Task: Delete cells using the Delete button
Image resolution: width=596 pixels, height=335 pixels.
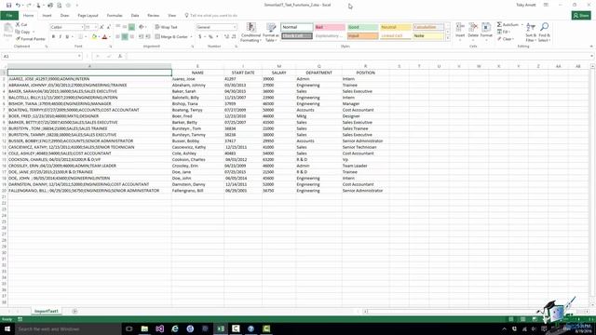Action: click(473, 31)
